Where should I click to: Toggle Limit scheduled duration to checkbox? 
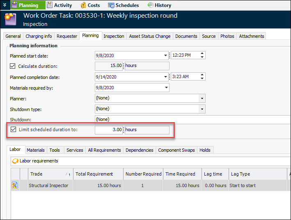[x=14, y=130]
